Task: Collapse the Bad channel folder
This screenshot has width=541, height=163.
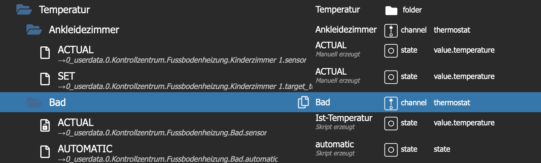Action: [x=34, y=103]
